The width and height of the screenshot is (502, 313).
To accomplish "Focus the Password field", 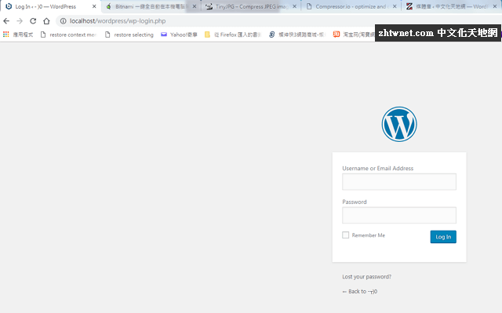I will (399, 215).
